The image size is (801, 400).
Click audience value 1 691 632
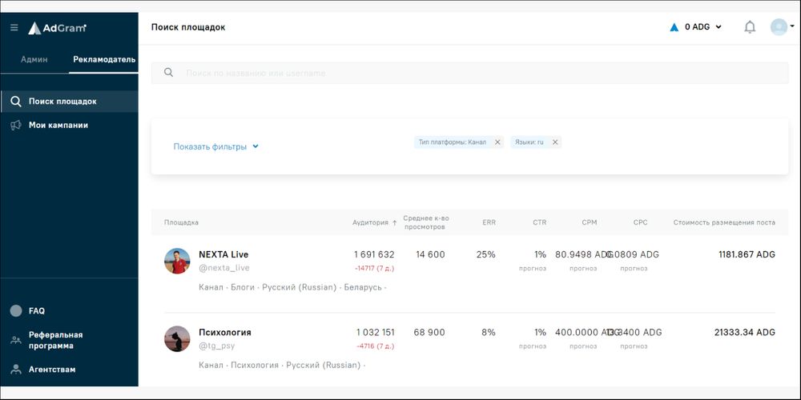point(374,254)
